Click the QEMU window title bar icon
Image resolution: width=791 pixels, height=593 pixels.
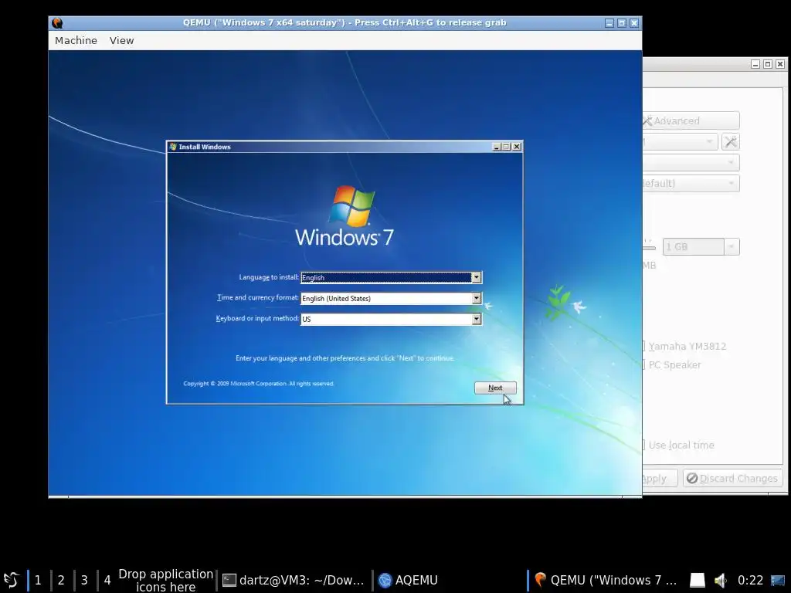(x=57, y=22)
